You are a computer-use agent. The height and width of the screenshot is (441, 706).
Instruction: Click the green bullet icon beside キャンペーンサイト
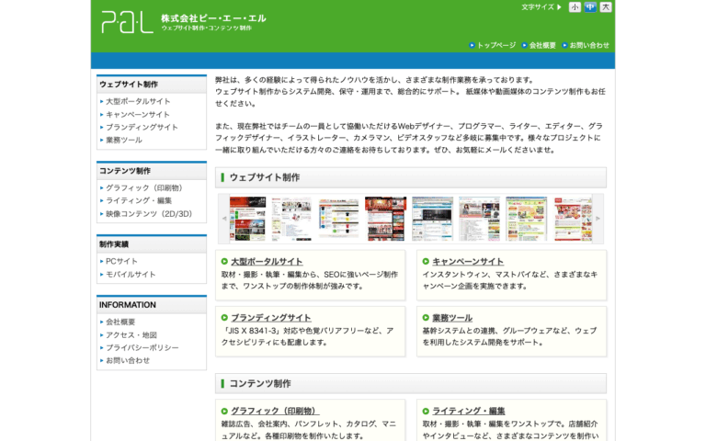pyautogui.click(x=426, y=262)
